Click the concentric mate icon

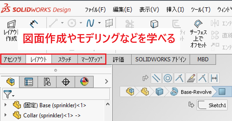[168, 78]
